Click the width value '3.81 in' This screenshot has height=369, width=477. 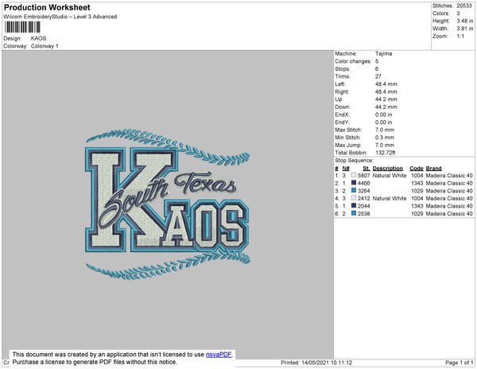point(465,29)
